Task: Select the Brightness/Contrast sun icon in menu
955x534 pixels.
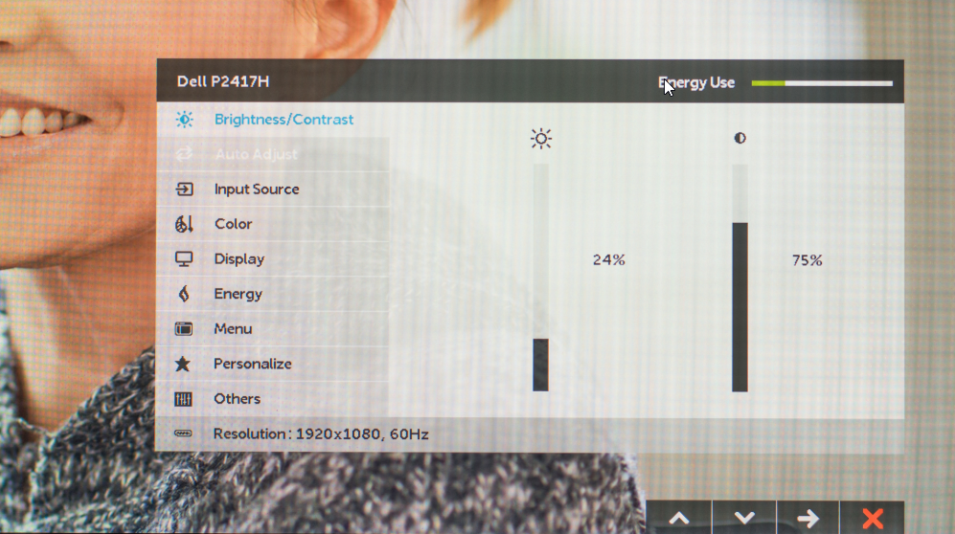Action: tap(184, 120)
